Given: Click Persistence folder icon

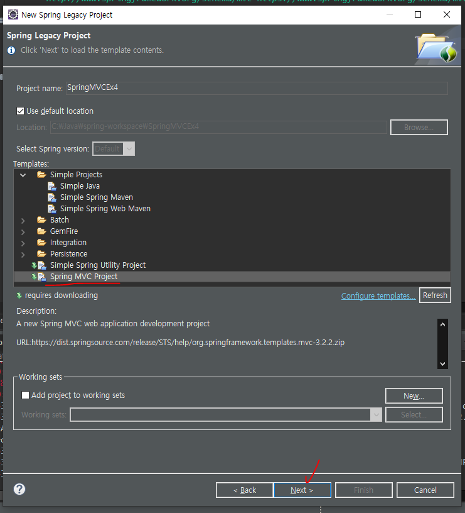Looking at the screenshot, I should 41,254.
